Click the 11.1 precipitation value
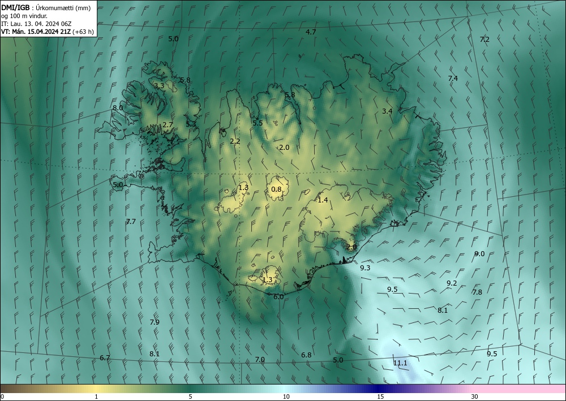This screenshot has height=401, width=566. coord(400,363)
